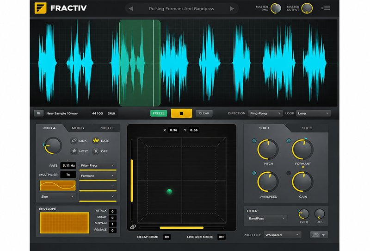Select the OFF retrigger icon
The image size is (370, 251).
96,151
